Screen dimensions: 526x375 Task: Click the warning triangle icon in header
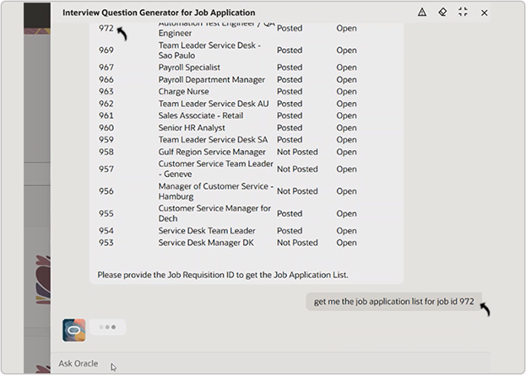[x=422, y=13]
